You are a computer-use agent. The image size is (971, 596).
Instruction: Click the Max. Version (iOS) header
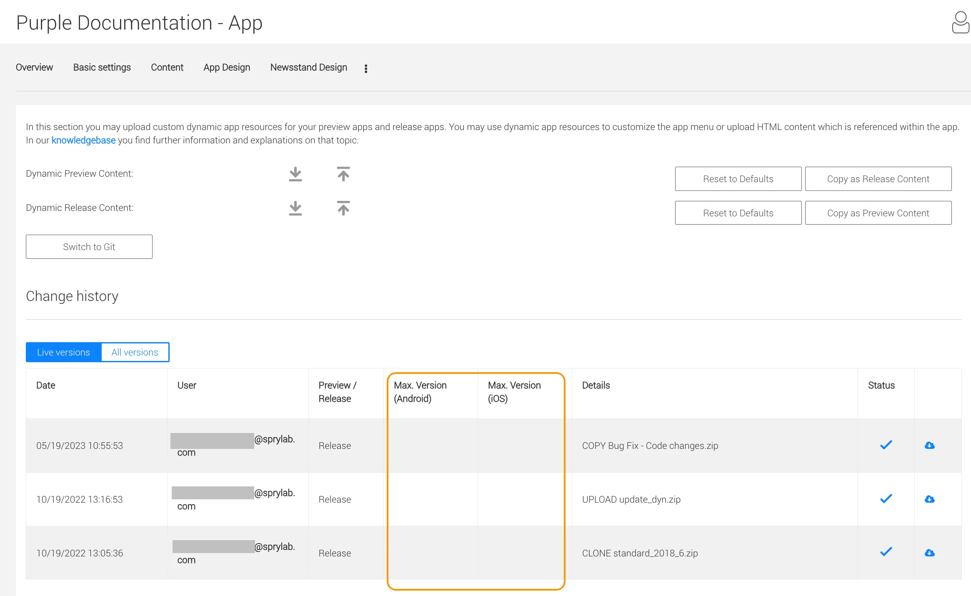click(x=514, y=392)
